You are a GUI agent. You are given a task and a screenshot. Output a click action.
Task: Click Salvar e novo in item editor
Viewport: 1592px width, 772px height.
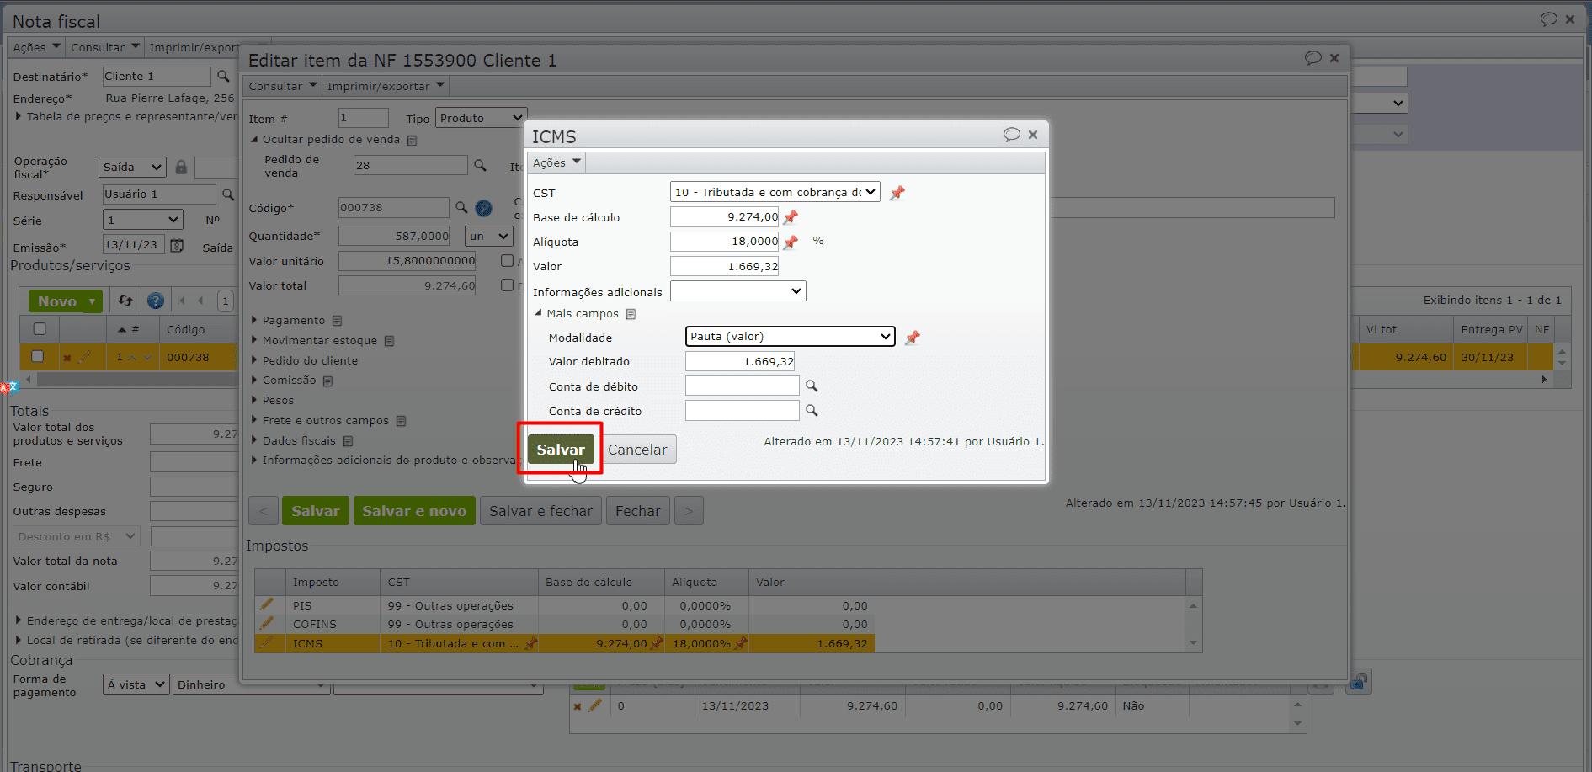click(x=414, y=511)
